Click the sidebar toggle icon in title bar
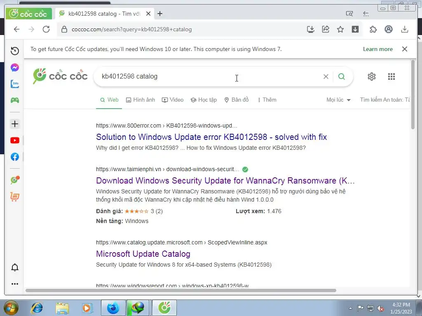422x316 pixels. [366, 14]
